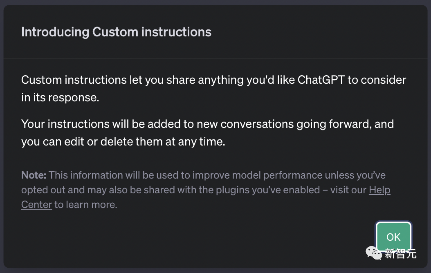Click the bold "Note:" label

34,175
